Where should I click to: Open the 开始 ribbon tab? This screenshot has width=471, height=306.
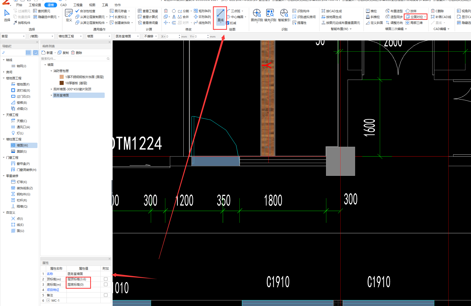click(x=19, y=5)
